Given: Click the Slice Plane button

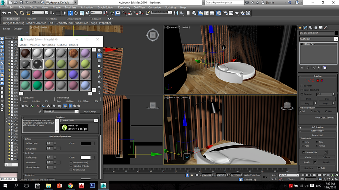Looking at the screenshot, I should coord(309,168).
